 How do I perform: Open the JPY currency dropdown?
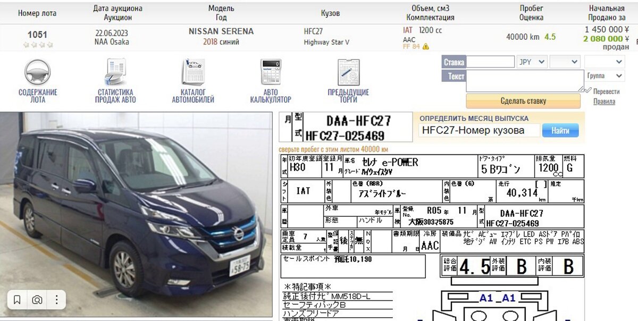tap(532, 62)
